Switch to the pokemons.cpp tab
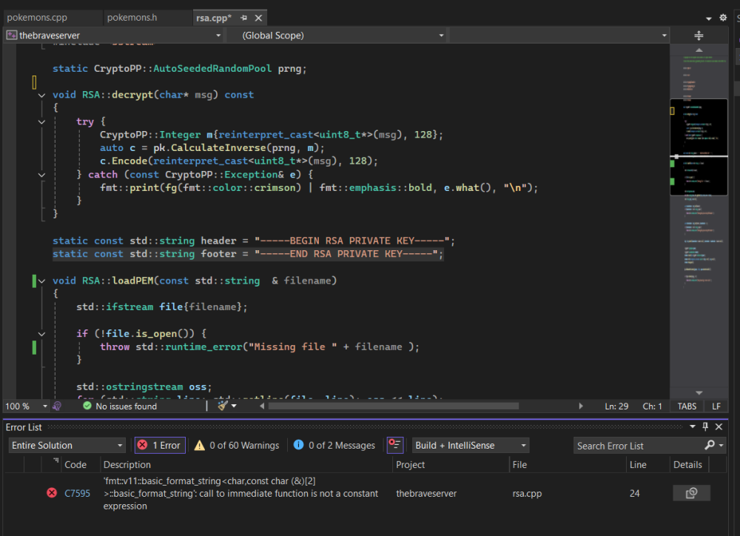This screenshot has height=536, width=740. tap(37, 18)
